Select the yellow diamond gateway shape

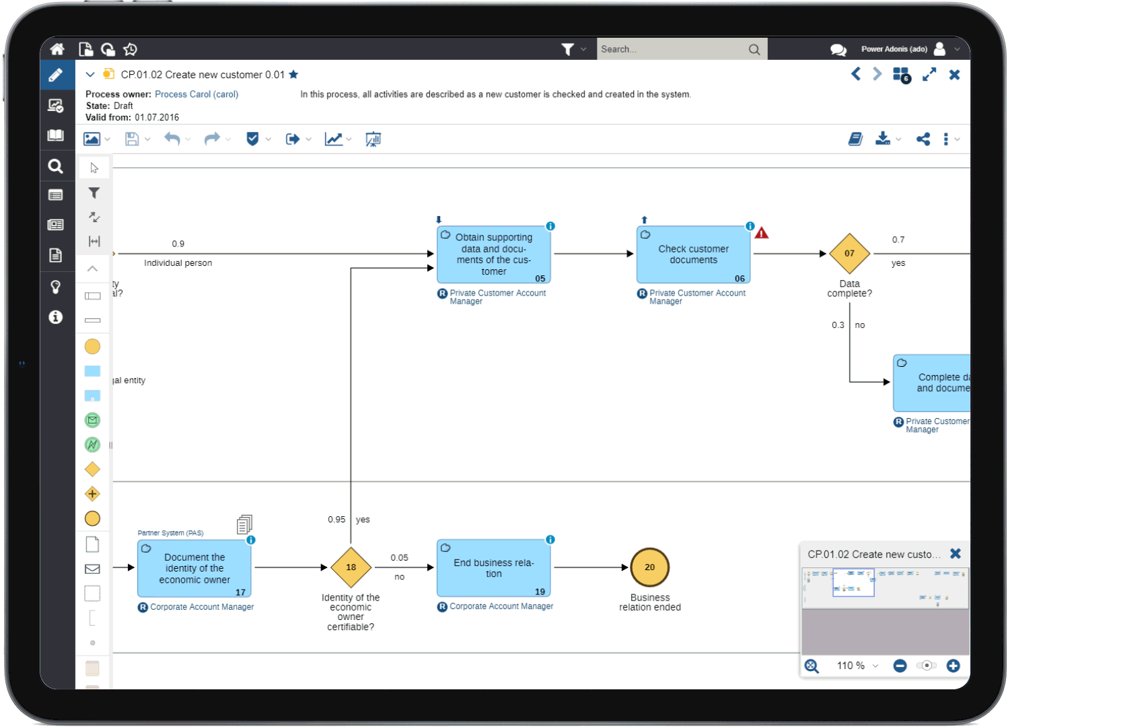(x=93, y=469)
